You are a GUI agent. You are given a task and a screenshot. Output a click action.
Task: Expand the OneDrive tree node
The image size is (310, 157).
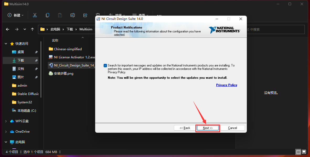6,132
